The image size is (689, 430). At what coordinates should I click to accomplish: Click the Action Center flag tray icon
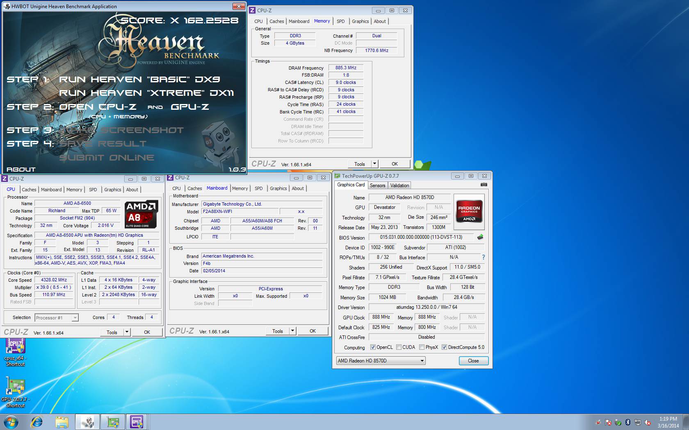tap(608, 422)
